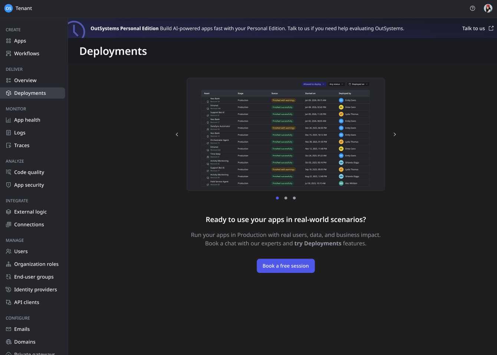Open the help question mark icon
The image size is (497, 355).
[473, 8]
